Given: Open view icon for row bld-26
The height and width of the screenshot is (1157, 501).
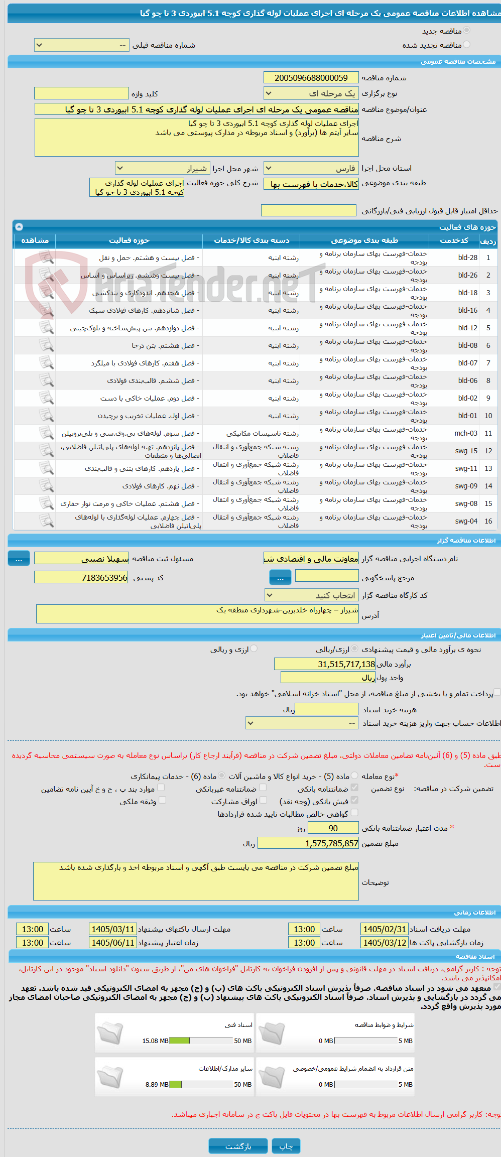Looking at the screenshot, I should pos(46,275).
